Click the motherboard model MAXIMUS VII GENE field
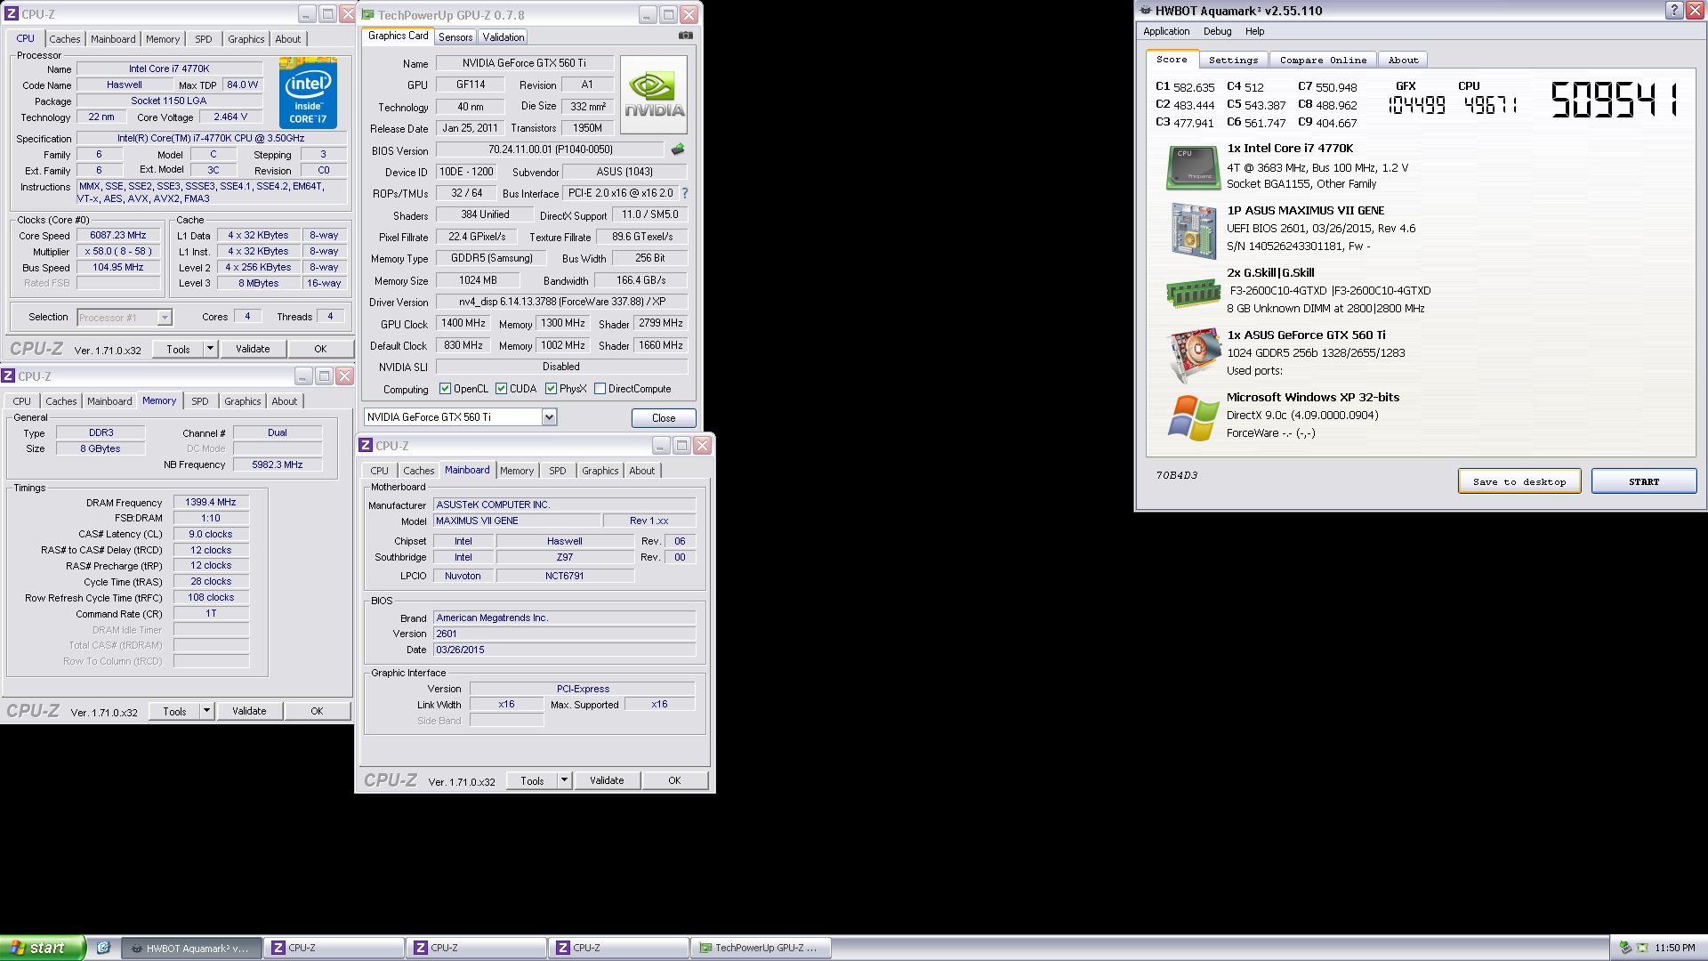This screenshot has height=961, width=1708. 517,521
